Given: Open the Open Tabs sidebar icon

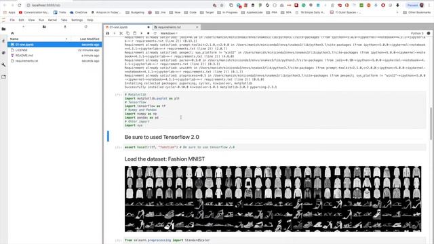Looking at the screenshot, I should point(3,77).
